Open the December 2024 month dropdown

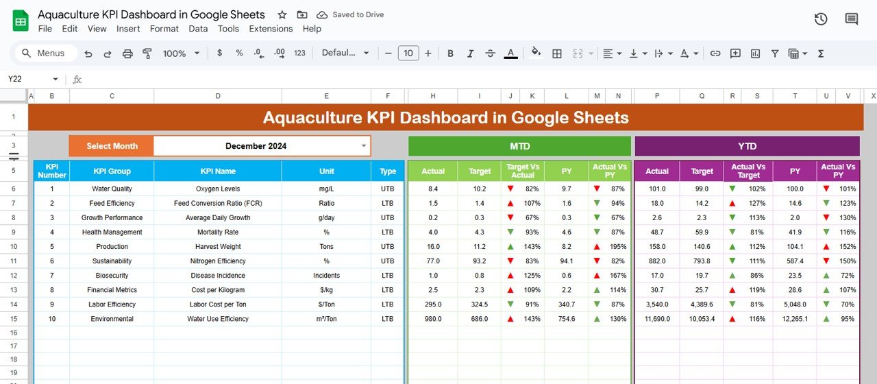(363, 146)
